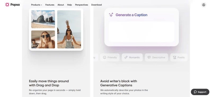Viewport: 212px width, 97px height.
Task: Click the Popsa logo icon
Action: click(x=7, y=5)
